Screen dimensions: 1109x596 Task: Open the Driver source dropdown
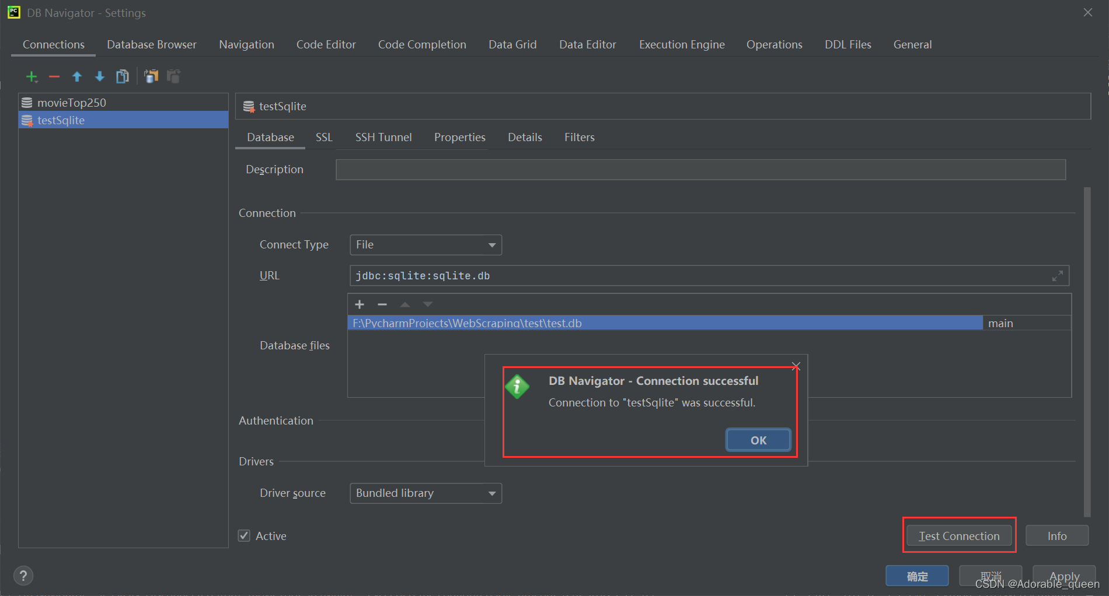[426, 493]
